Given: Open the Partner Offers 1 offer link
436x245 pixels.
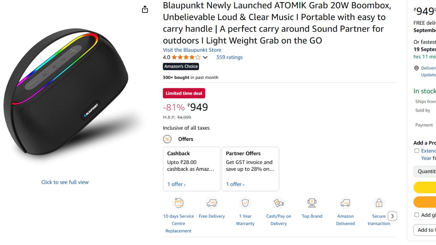Looking at the screenshot, I should (x=235, y=184).
